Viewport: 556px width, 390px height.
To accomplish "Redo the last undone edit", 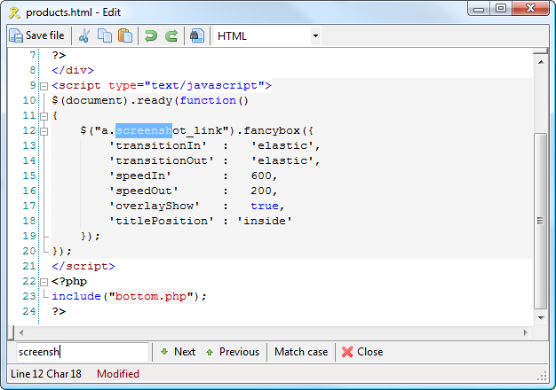I will pyautogui.click(x=171, y=35).
